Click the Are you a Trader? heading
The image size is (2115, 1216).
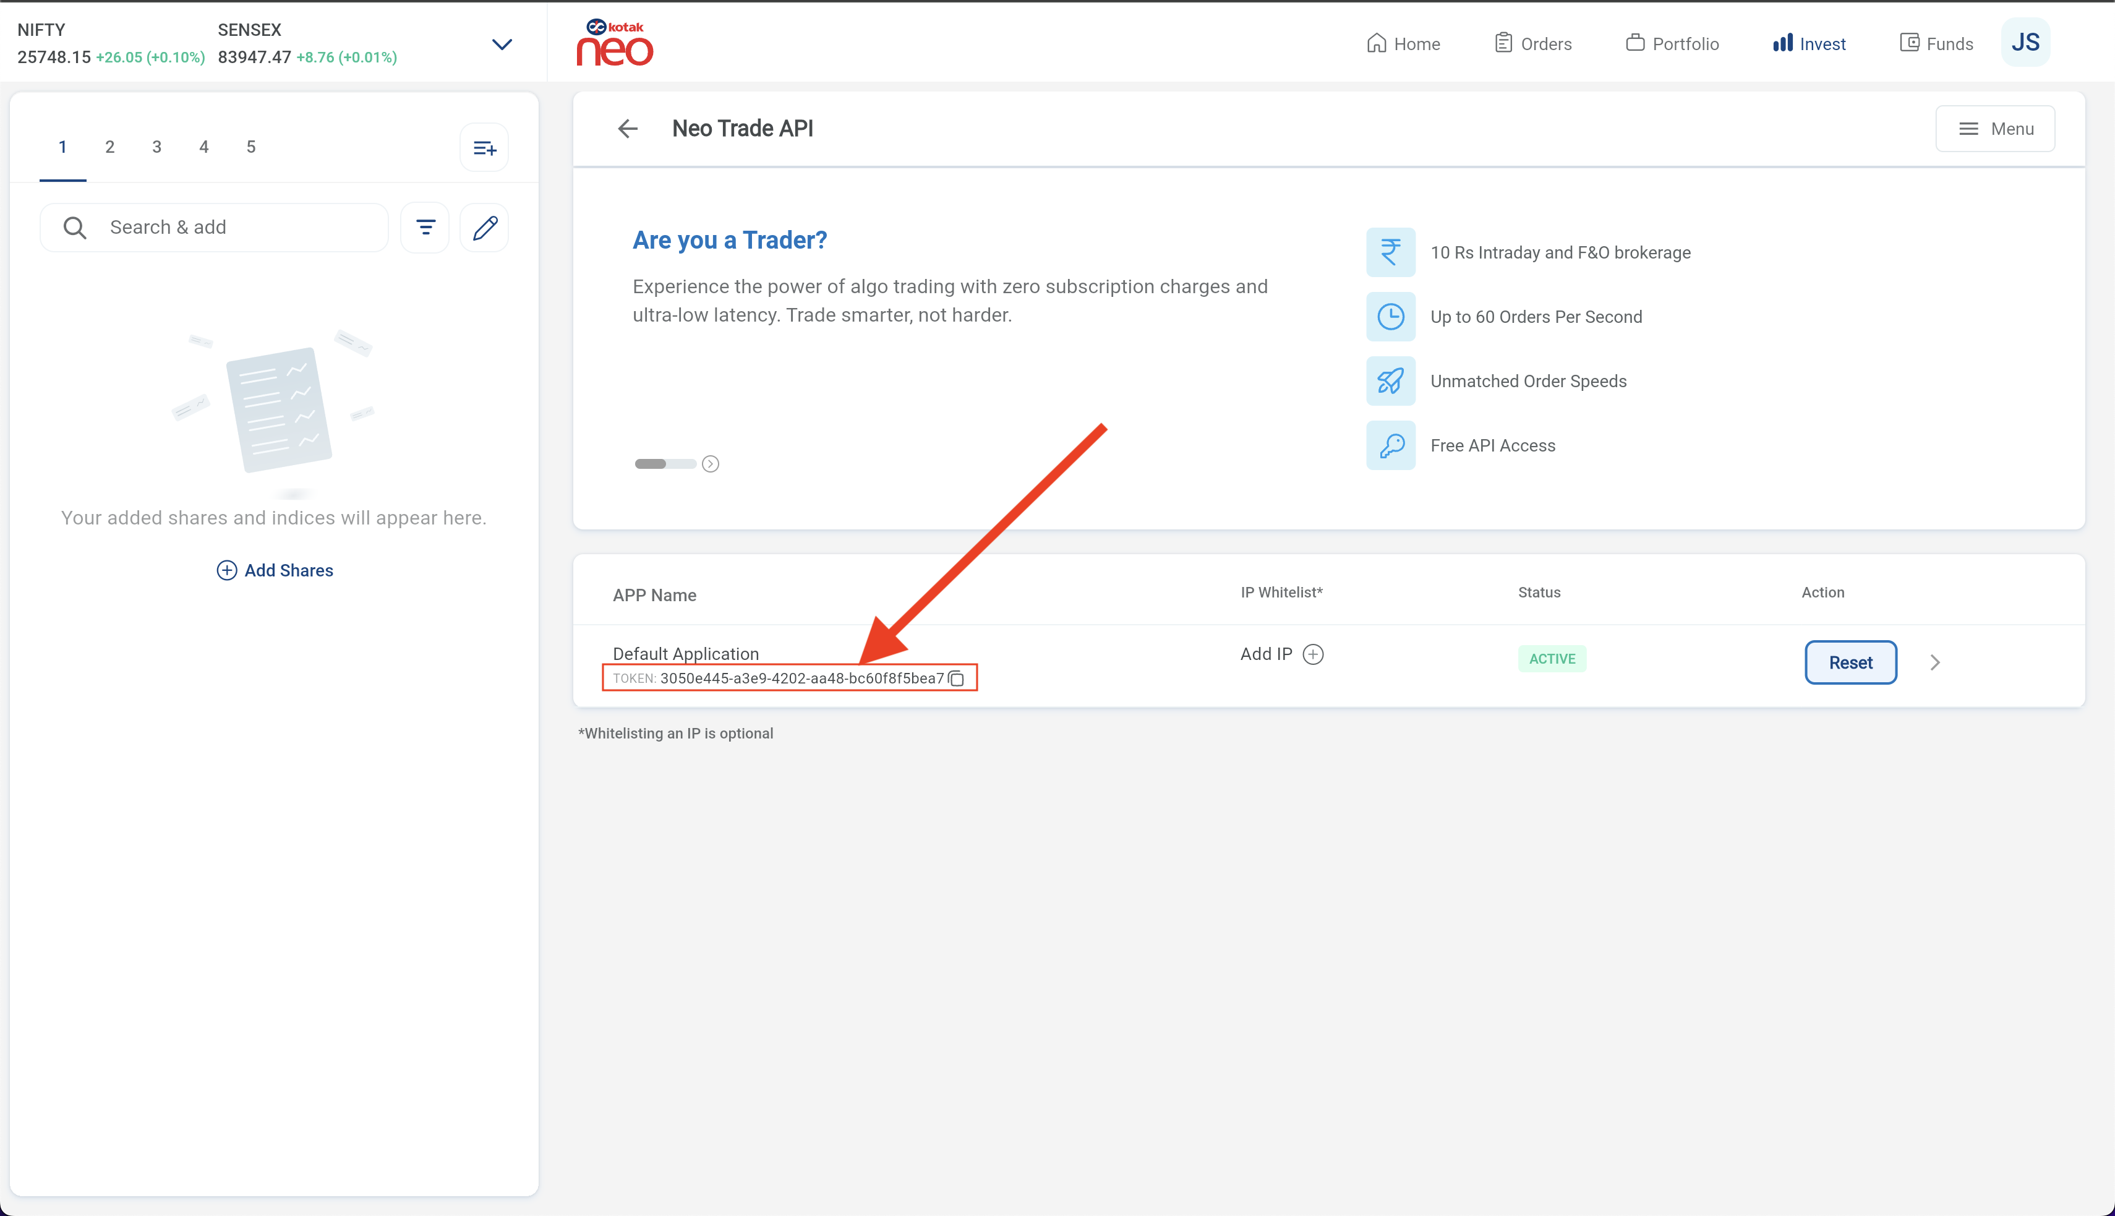coord(730,240)
